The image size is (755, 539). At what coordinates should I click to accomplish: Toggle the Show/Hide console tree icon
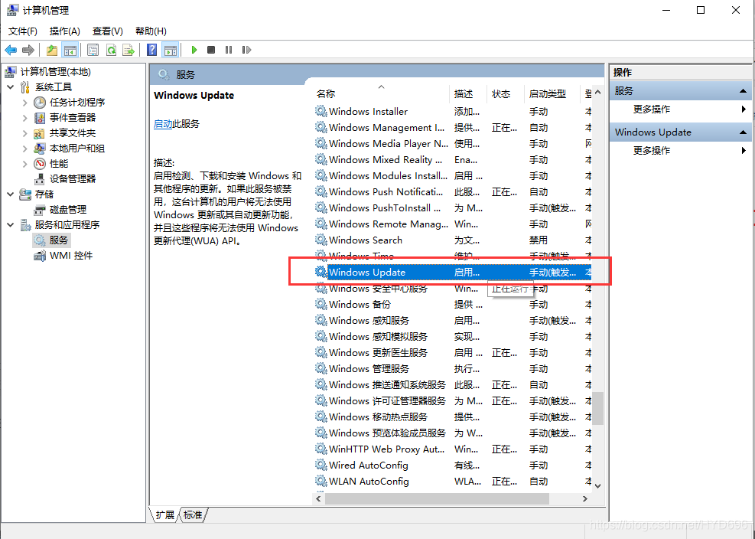coord(70,50)
